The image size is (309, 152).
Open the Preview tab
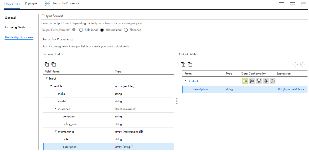[x=31, y=4]
